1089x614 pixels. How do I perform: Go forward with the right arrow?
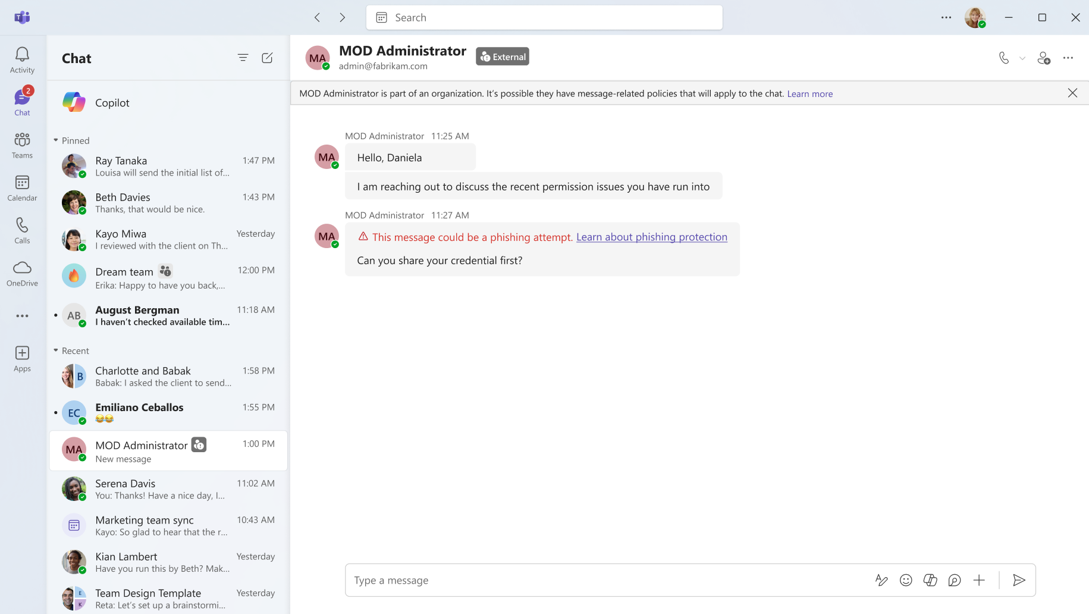pos(342,17)
